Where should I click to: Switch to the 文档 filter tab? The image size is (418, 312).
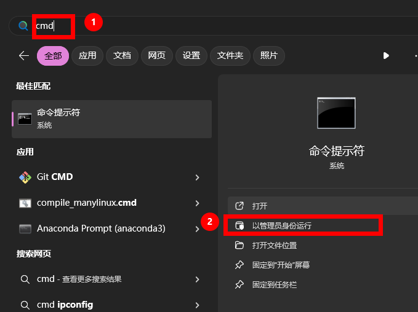pos(122,55)
